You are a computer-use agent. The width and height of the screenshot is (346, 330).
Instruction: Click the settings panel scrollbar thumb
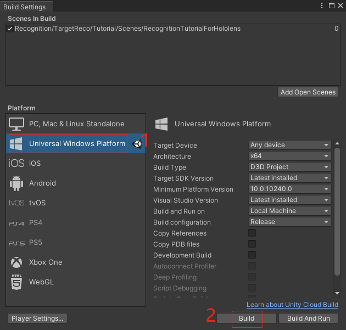pyautogui.click(x=337, y=212)
